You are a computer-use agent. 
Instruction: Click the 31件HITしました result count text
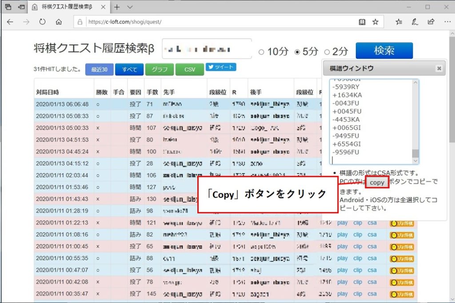[57, 69]
